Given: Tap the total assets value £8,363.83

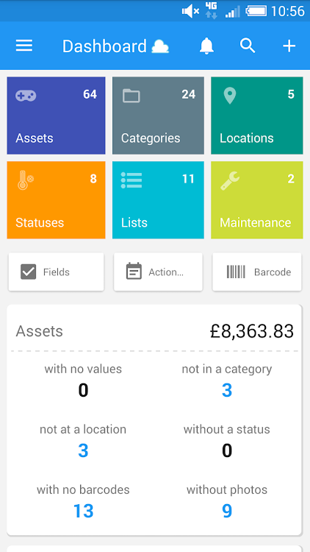Looking at the screenshot, I should 252,331.
